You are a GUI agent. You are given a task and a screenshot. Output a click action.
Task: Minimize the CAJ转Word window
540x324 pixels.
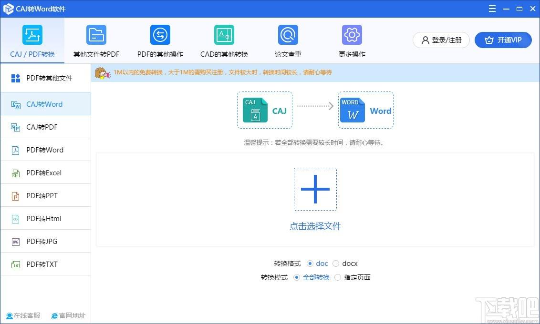click(x=506, y=9)
